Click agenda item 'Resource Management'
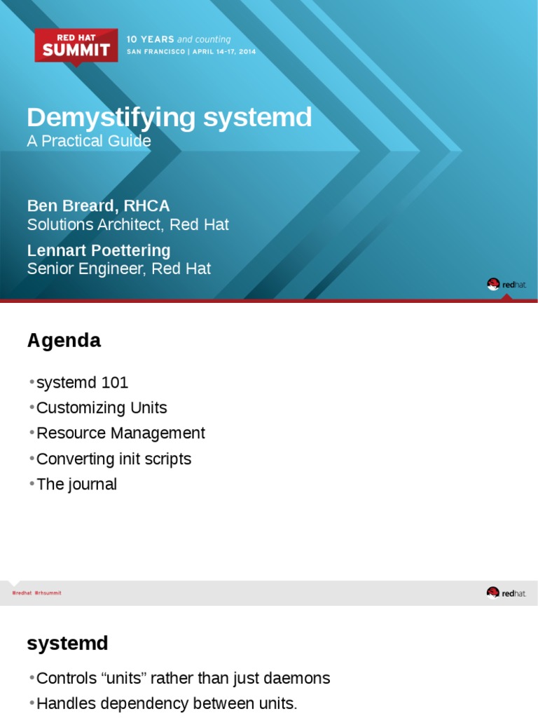The width and height of the screenshot is (538, 718). tap(120, 433)
